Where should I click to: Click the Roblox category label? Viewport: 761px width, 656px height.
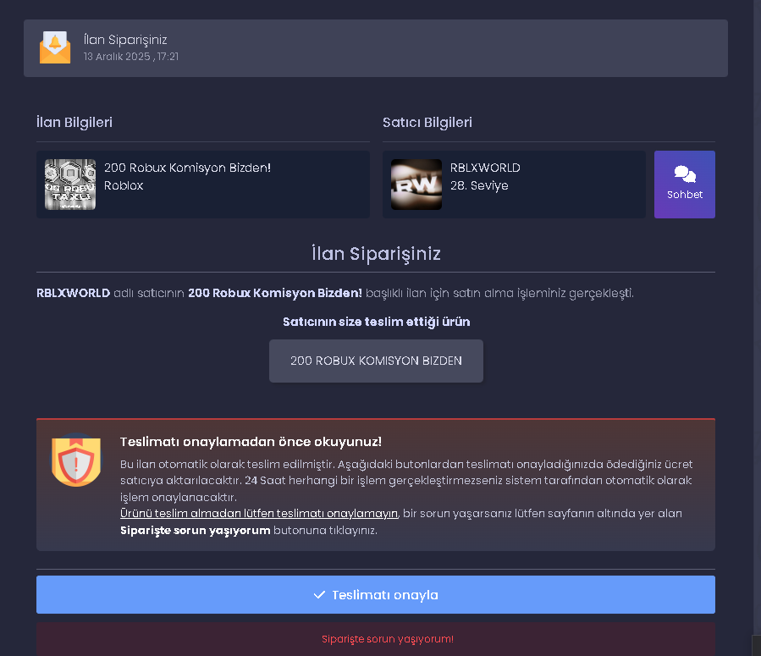(124, 186)
